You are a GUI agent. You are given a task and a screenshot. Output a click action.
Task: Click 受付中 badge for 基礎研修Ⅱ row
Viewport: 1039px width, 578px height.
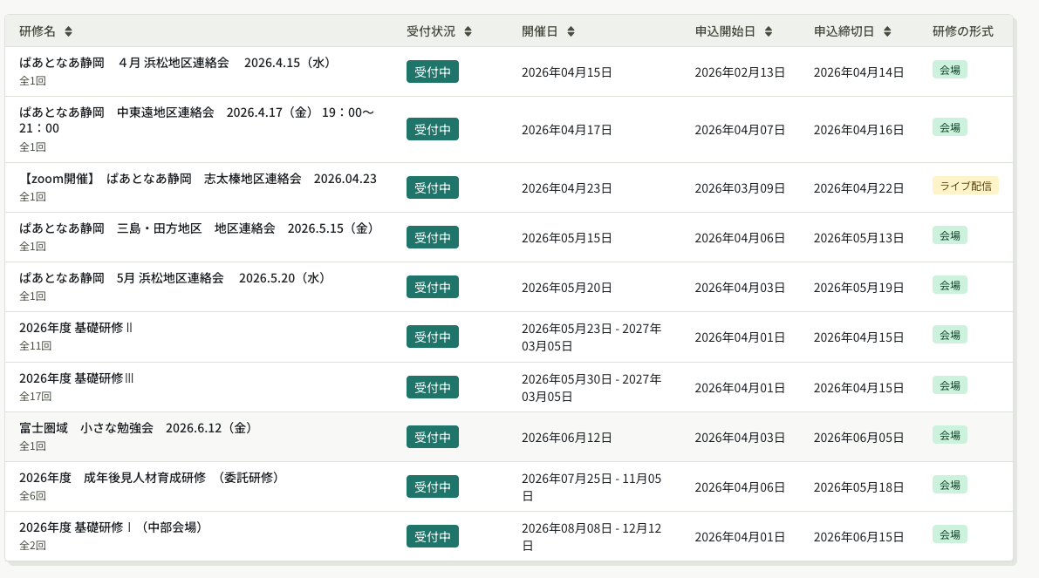pos(432,337)
